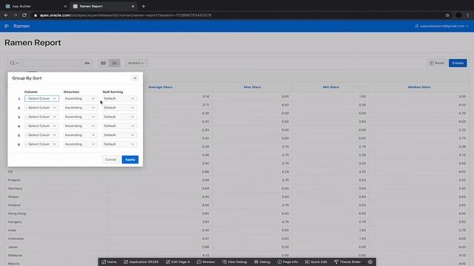Open the browser menu dots
This screenshot has width=474, height=266.
coord(467,15)
